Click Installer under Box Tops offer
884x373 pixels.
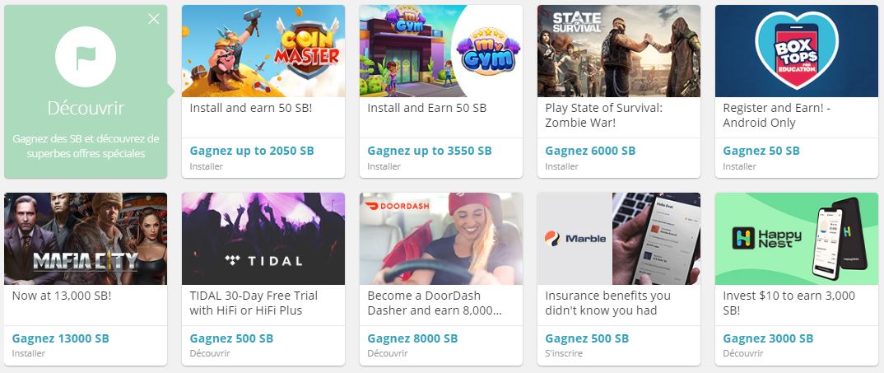click(740, 166)
